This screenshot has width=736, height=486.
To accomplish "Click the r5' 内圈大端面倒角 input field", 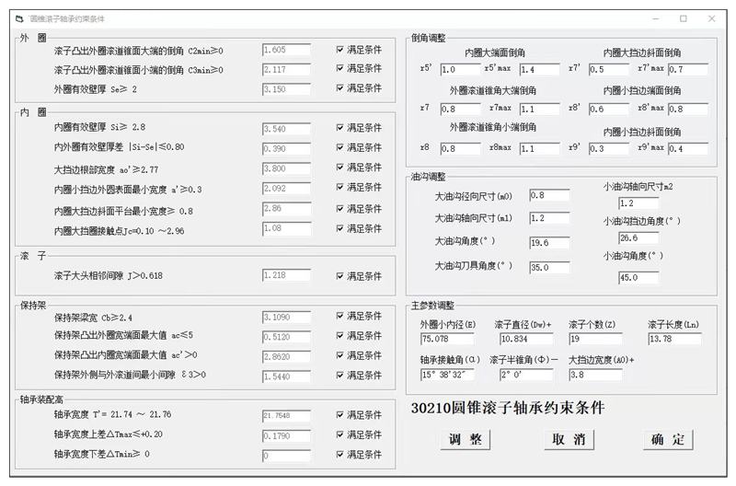I will coord(460,69).
